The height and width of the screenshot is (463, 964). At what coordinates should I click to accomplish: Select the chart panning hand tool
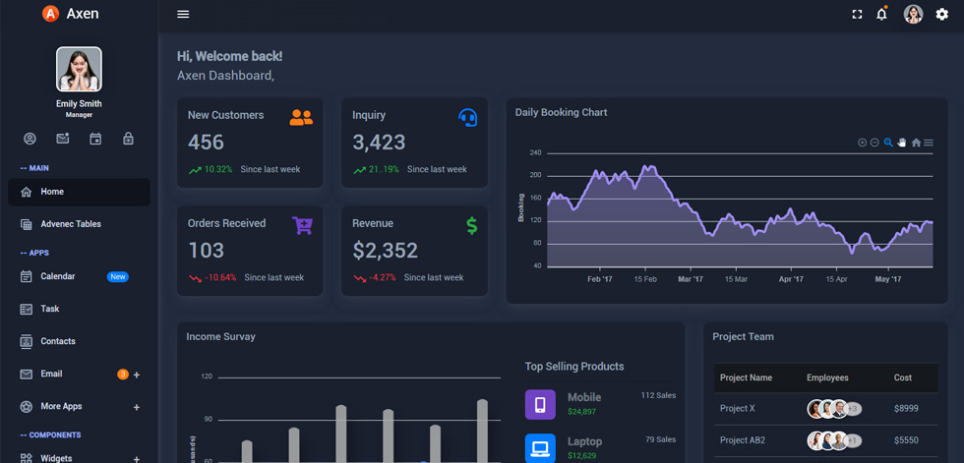[902, 143]
